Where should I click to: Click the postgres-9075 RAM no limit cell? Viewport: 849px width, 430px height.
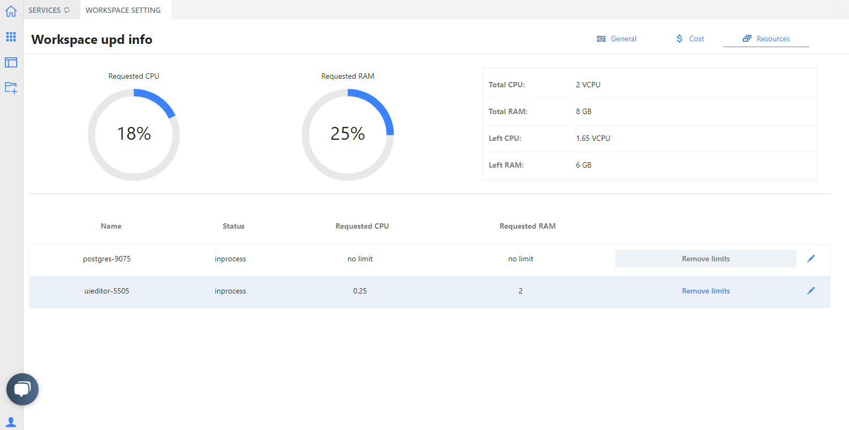[521, 259]
